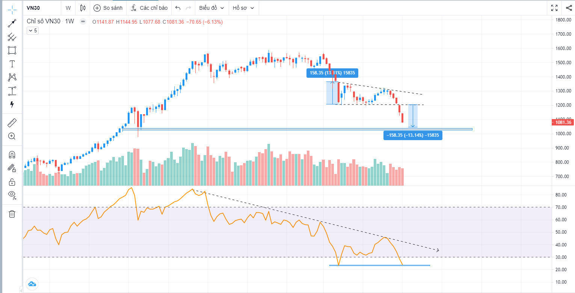The height and width of the screenshot is (293, 575).
Task: Select the trend line drawing tool
Action: tap(12, 23)
